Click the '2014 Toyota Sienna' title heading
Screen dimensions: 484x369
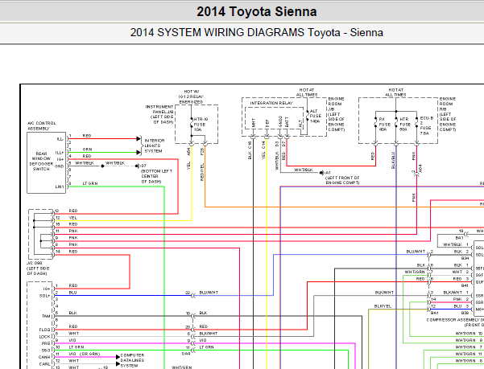(x=257, y=12)
